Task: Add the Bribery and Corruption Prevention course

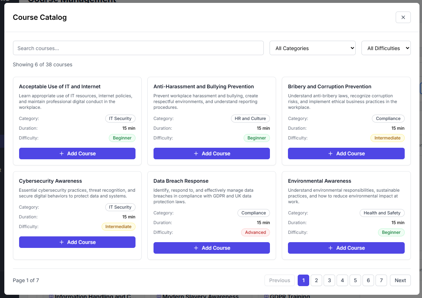Action: point(346,154)
